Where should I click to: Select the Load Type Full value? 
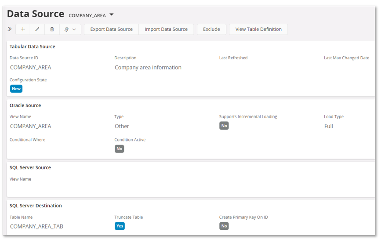[329, 126]
